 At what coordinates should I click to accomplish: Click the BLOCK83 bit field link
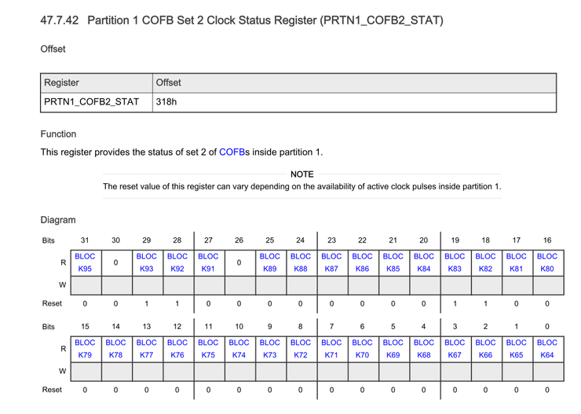tap(455, 262)
